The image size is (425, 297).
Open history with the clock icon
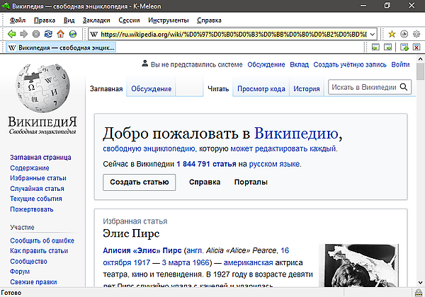404,34
